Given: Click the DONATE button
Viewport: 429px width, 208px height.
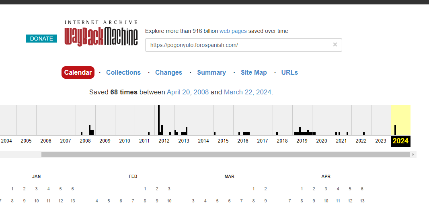Looking at the screenshot, I should click(x=41, y=39).
